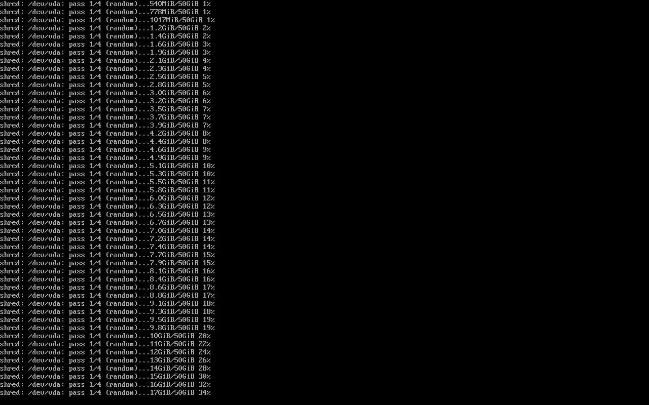
Task: Select the output line reading 2.1GiB/50GiB 4%
Action: (x=105, y=60)
